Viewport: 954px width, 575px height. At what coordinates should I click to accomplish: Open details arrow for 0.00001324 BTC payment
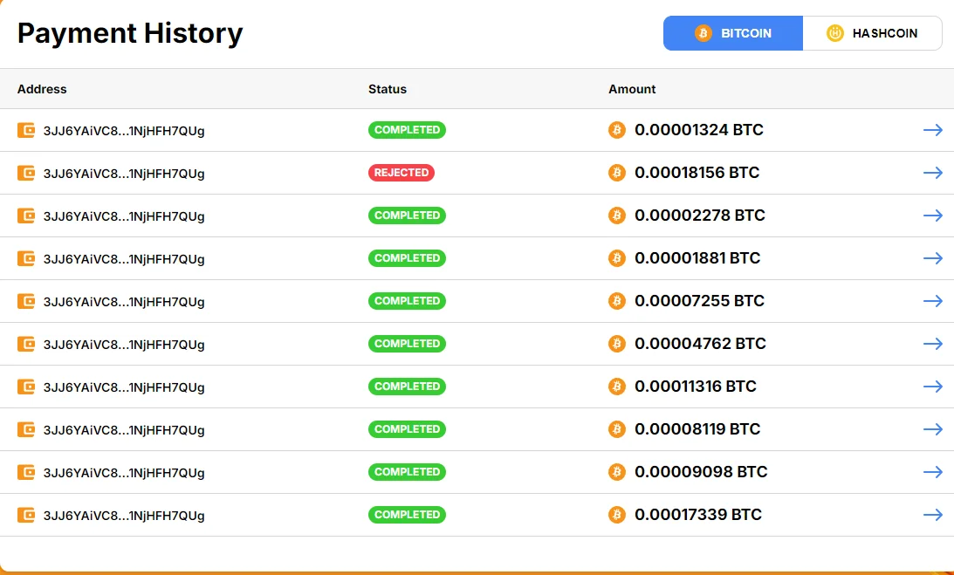tap(933, 130)
